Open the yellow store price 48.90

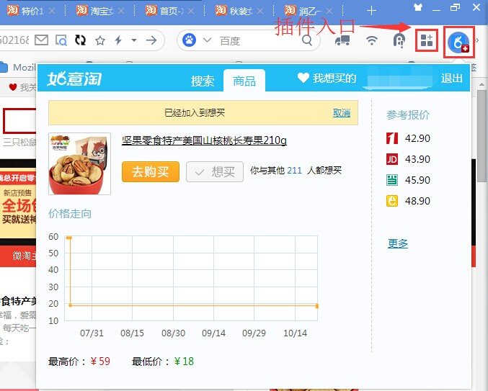[x=408, y=201]
